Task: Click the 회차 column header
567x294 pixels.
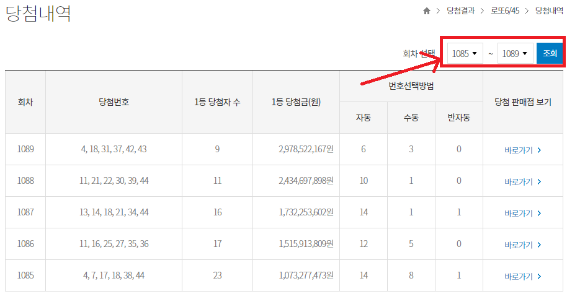Action: point(25,102)
